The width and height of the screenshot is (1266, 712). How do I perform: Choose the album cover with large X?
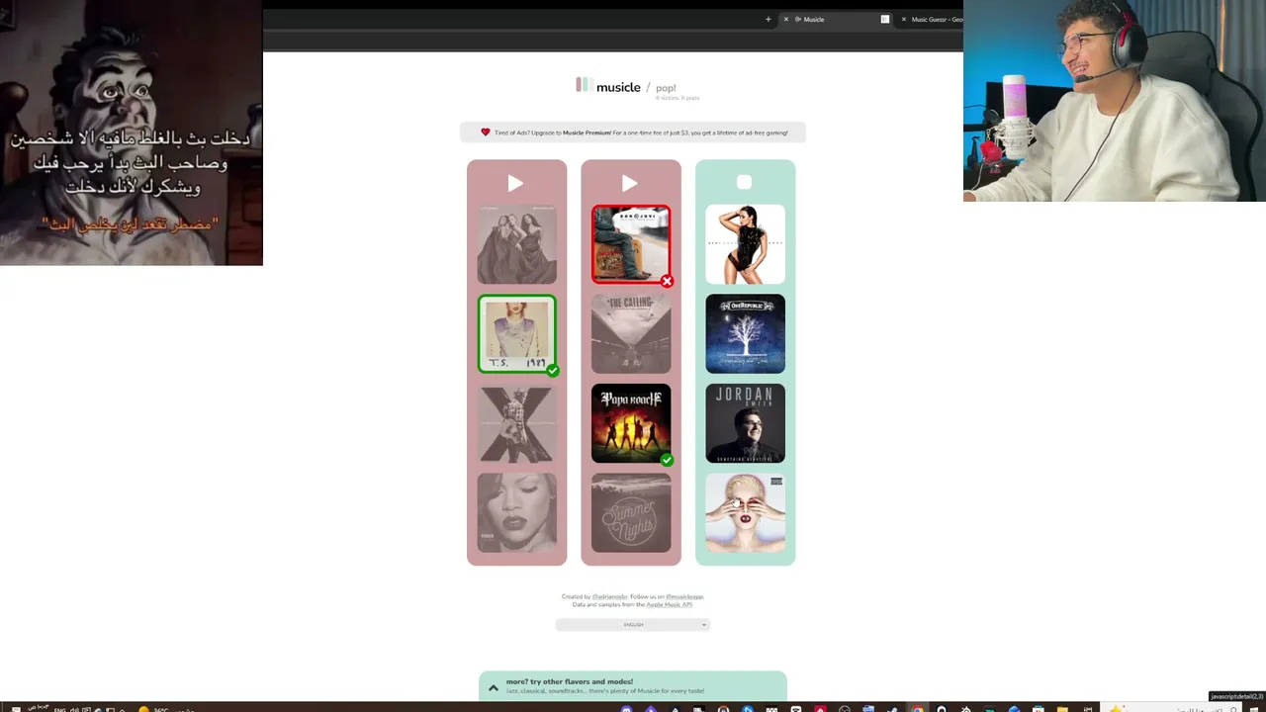[x=517, y=423]
